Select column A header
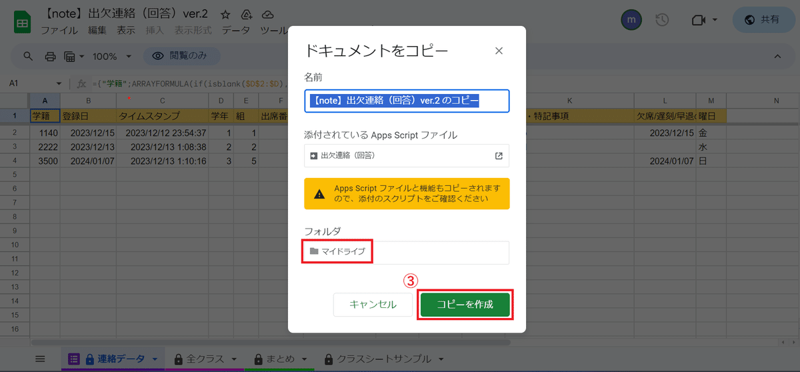 pyautogui.click(x=45, y=100)
